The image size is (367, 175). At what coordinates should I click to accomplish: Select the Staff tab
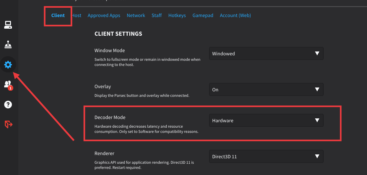(157, 15)
